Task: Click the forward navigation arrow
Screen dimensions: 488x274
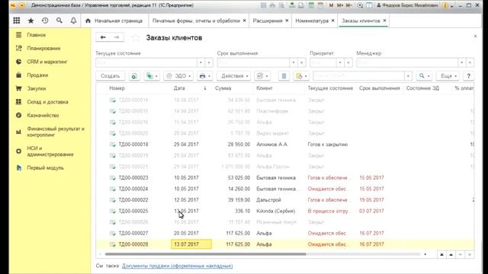Action: pyautogui.click(x=117, y=37)
